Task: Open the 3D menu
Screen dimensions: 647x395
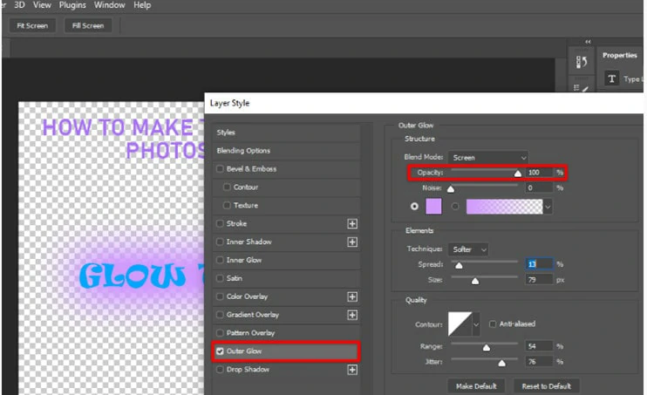Action: pyautogui.click(x=19, y=5)
